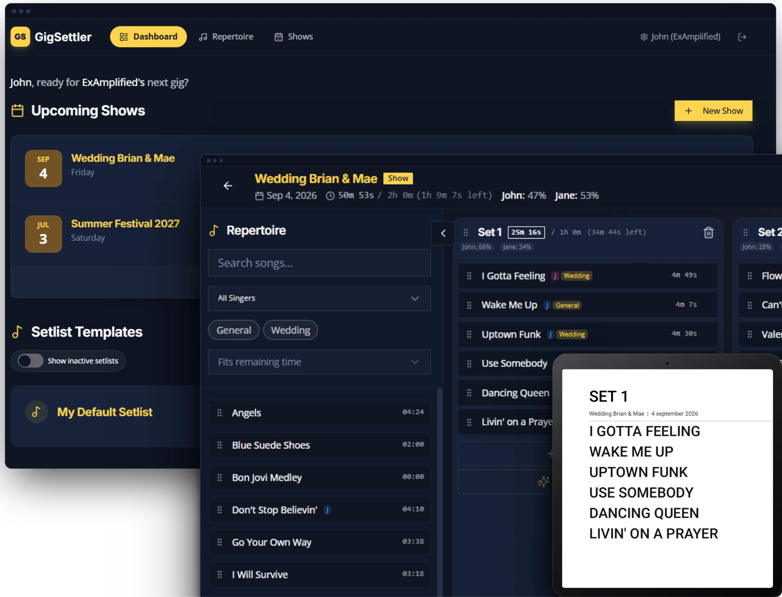Click the drag handle for Wake Me Up
Image resolution: width=782 pixels, height=597 pixels.
point(469,305)
